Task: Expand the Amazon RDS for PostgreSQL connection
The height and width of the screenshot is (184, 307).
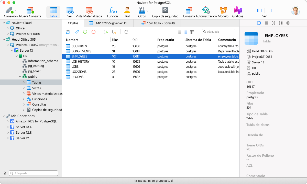Action: click(8, 121)
